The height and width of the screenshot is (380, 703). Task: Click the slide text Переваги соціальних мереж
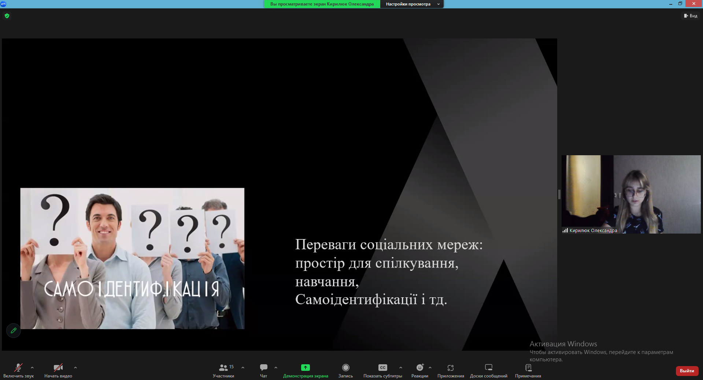tap(389, 244)
